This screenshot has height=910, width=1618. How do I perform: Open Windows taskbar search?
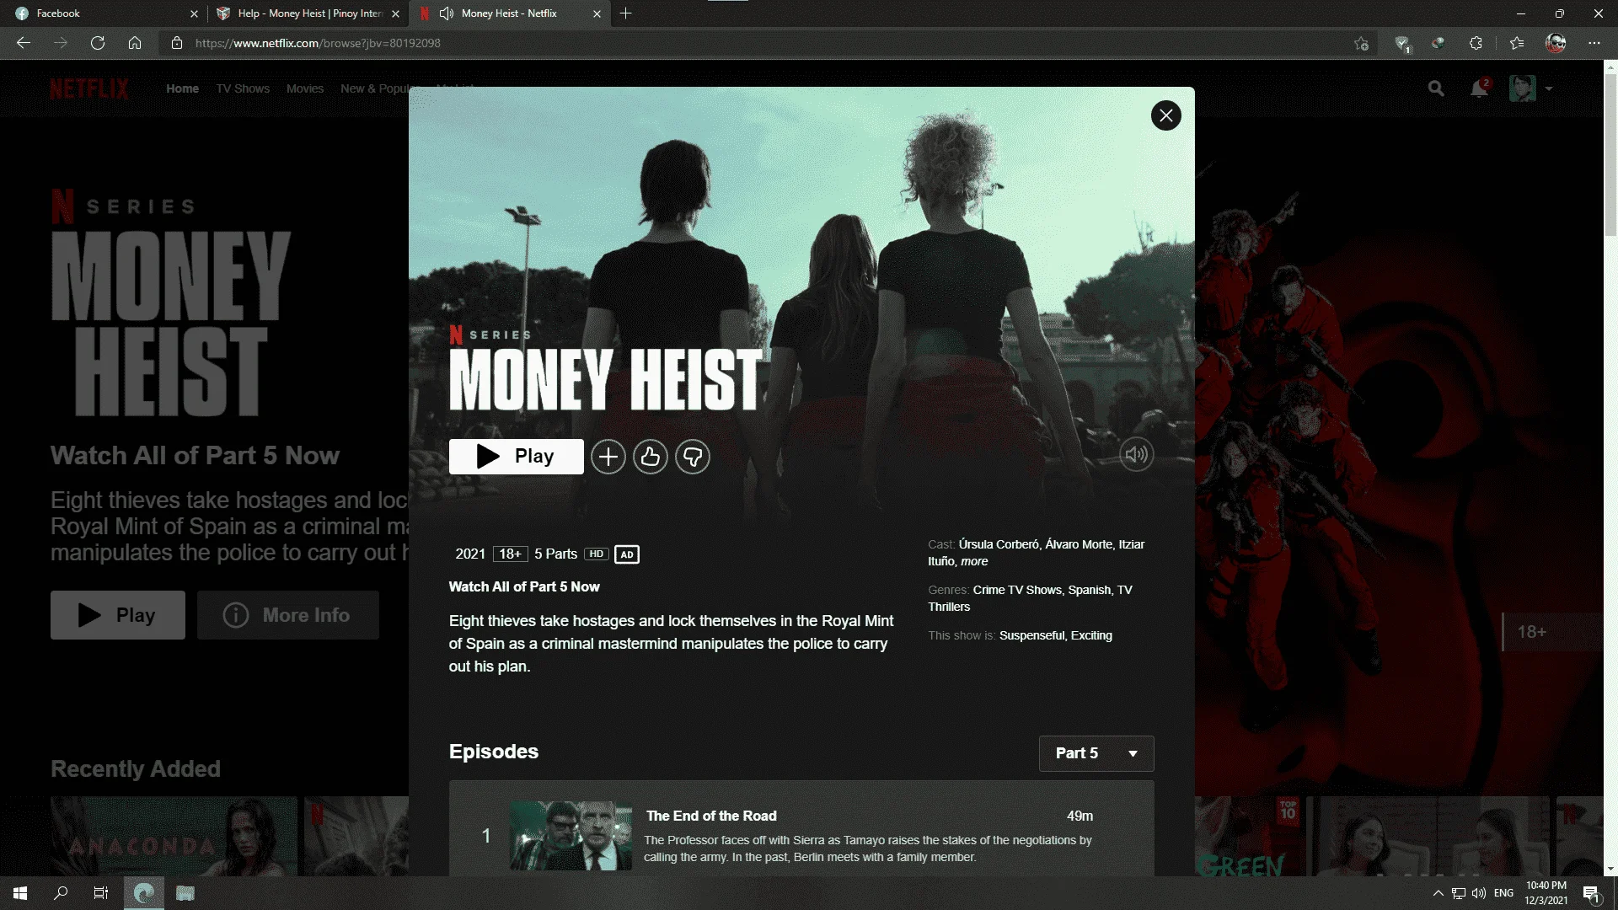(61, 893)
